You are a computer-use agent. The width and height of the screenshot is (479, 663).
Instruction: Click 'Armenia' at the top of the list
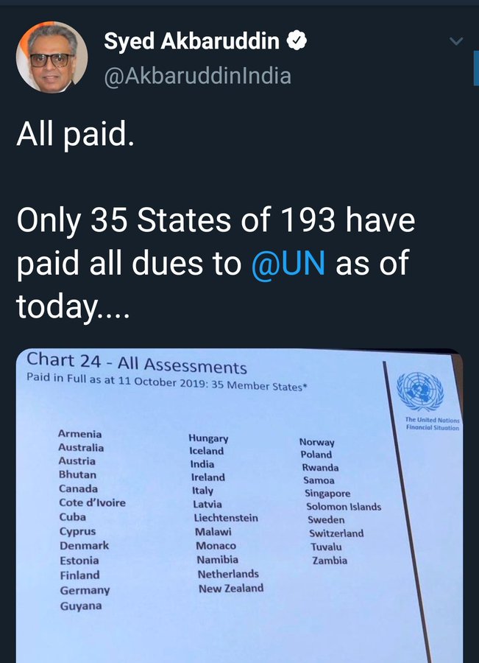coord(79,434)
